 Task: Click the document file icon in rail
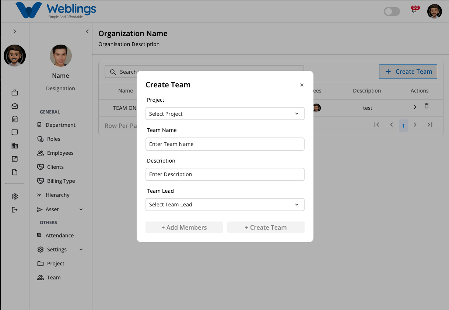15,172
